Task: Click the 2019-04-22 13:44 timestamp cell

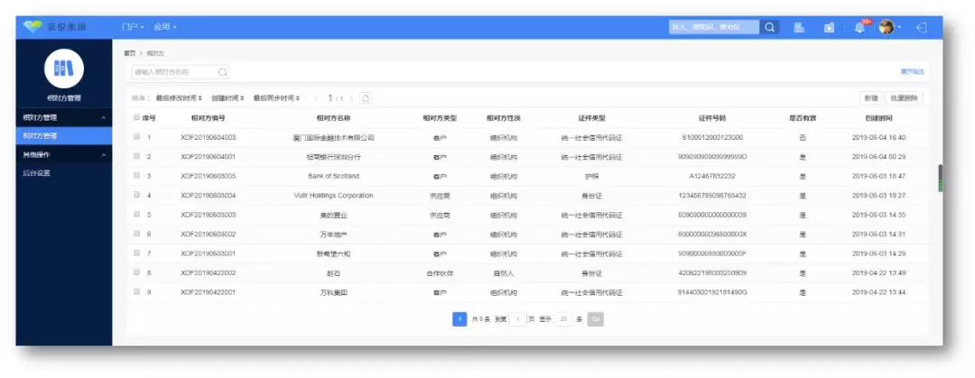Action: click(x=878, y=291)
